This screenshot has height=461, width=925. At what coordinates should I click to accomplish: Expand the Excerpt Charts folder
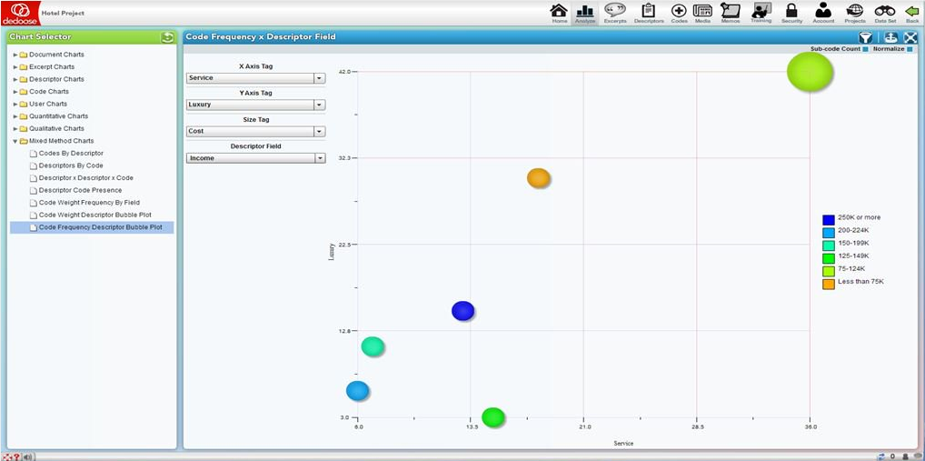click(x=16, y=66)
